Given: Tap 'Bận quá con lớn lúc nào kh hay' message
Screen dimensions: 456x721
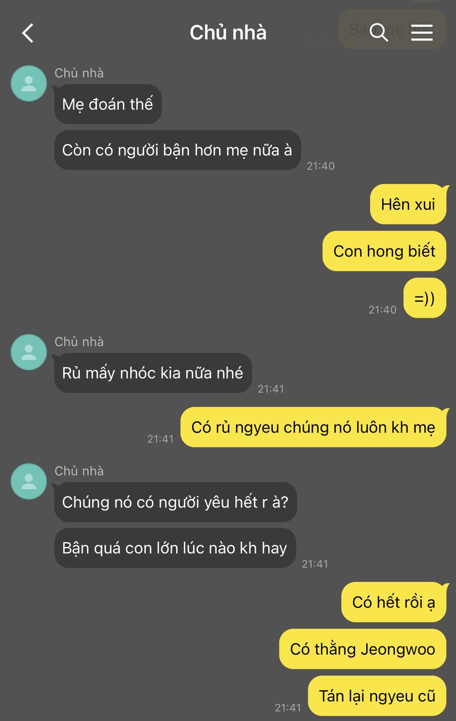Looking at the screenshot, I should point(175,548).
